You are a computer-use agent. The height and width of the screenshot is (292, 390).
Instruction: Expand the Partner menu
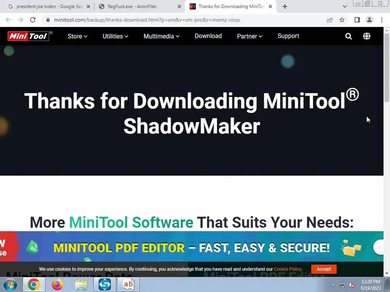(x=249, y=36)
